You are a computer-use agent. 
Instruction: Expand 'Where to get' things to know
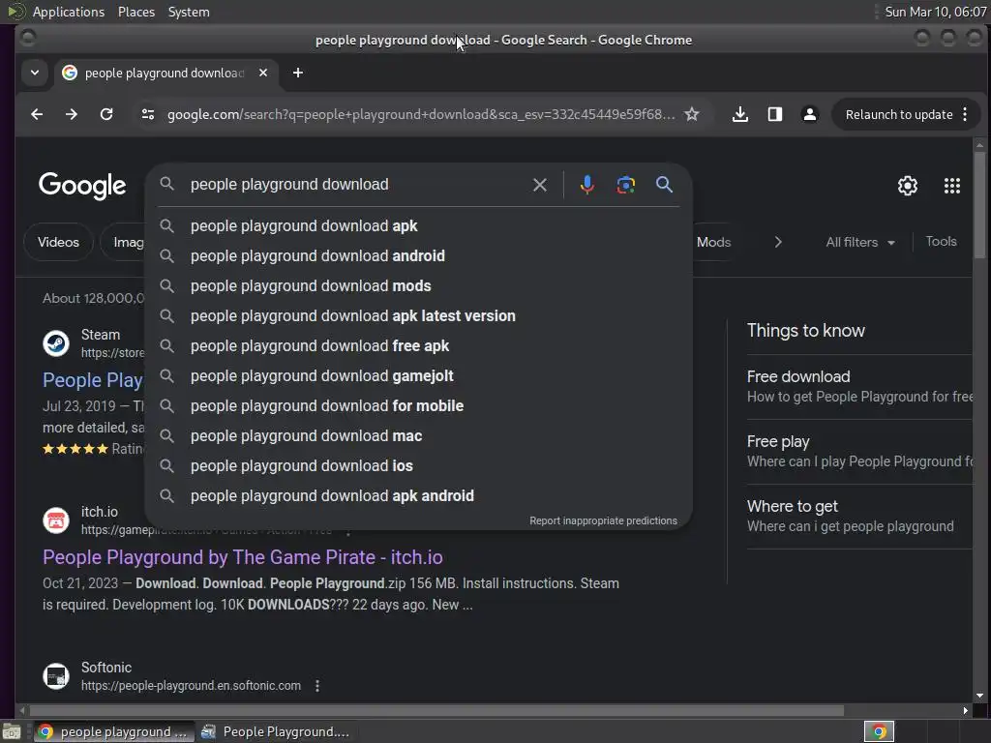(x=859, y=517)
